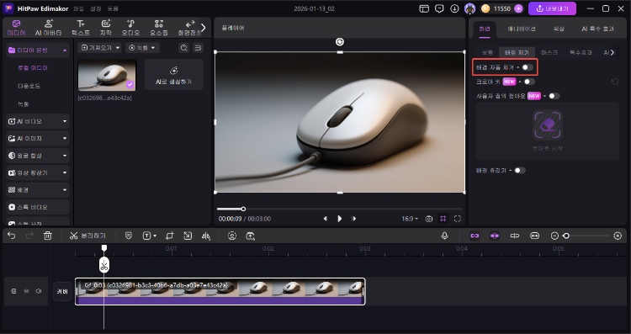
Task: Open the 텍스트 text tool
Action: (x=81, y=28)
